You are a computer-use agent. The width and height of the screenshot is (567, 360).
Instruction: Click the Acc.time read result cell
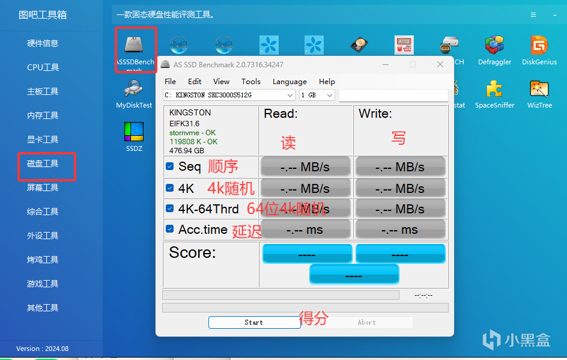pos(306,230)
